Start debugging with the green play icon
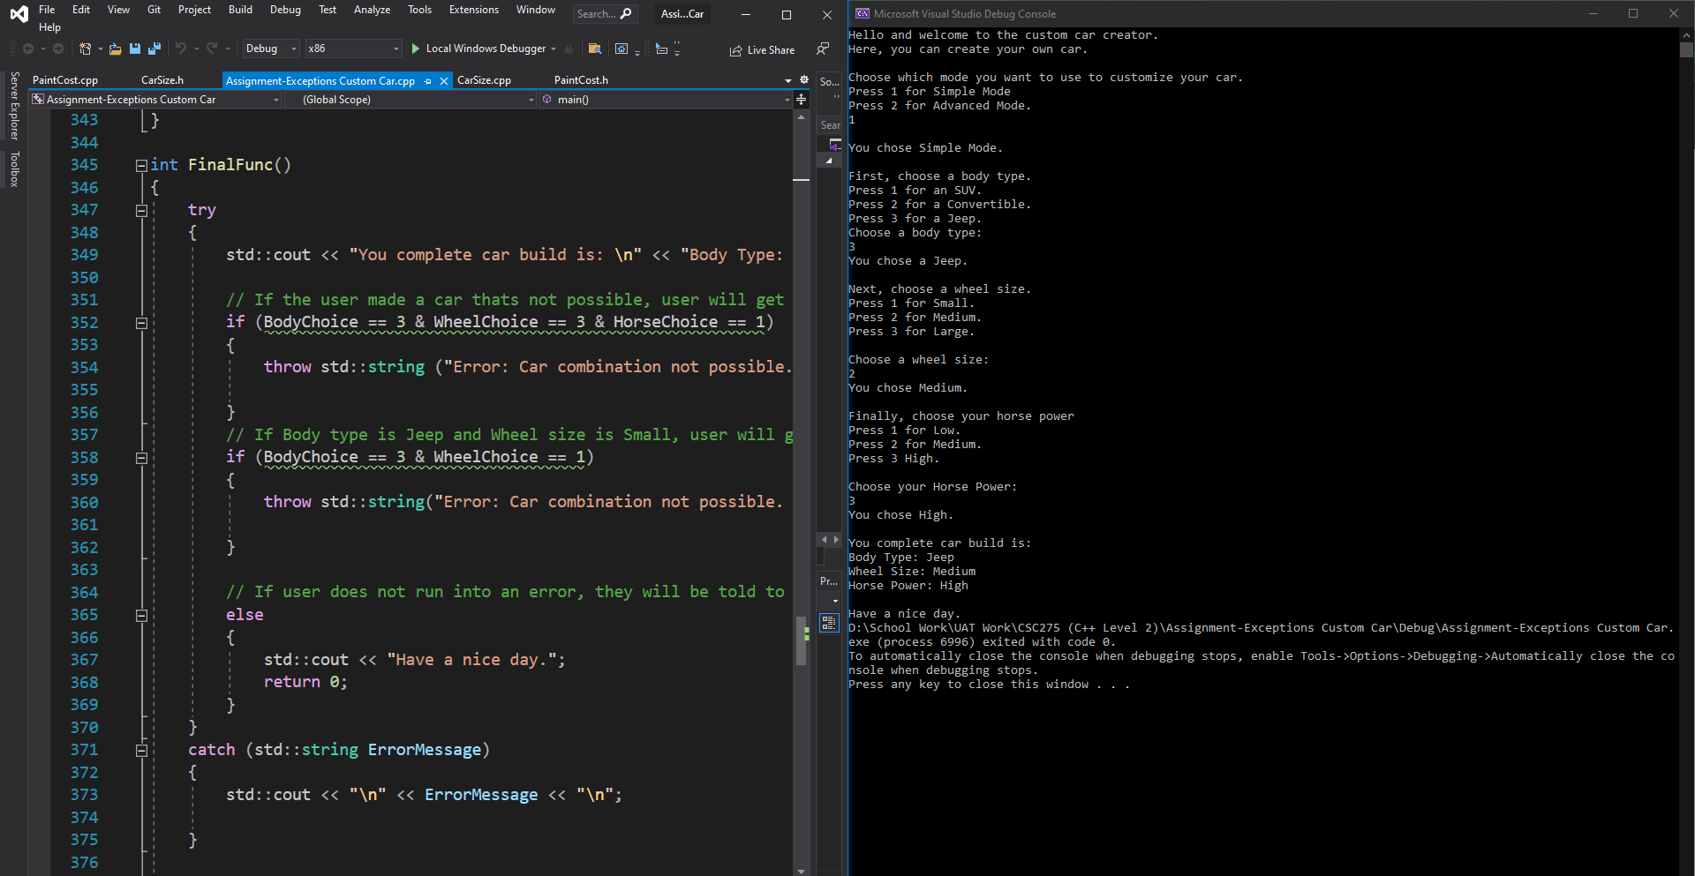1695x876 pixels. point(416,49)
